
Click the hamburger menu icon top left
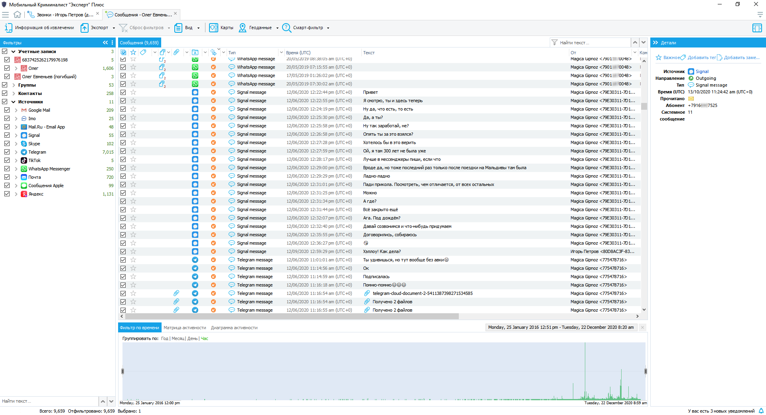pos(5,15)
